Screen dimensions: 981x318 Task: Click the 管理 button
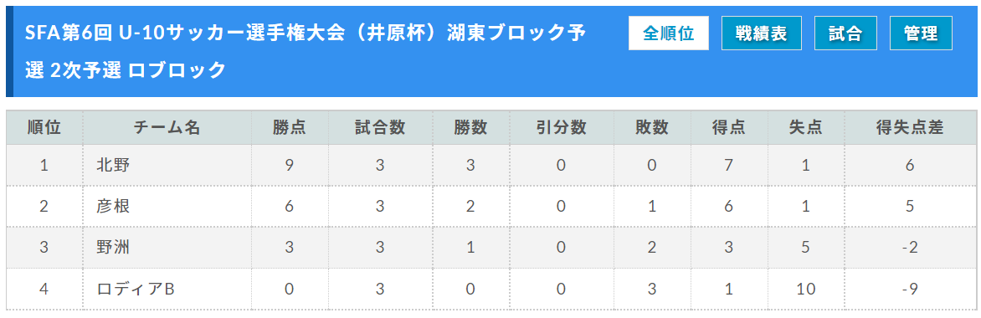coord(921,33)
